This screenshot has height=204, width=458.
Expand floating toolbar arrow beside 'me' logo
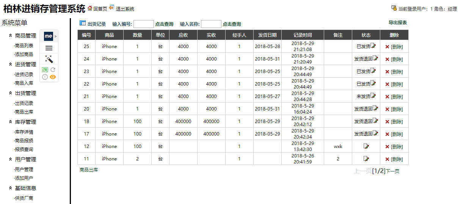pos(56,36)
